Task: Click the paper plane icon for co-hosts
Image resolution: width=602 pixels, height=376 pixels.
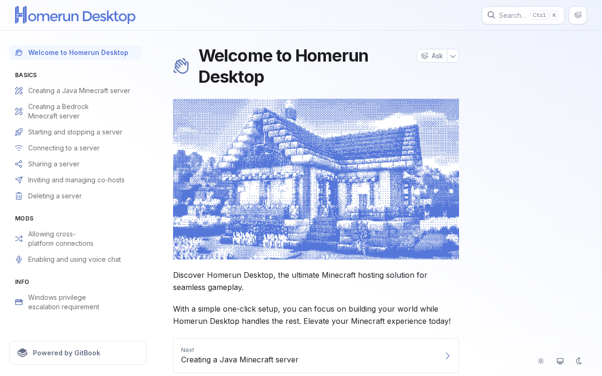Action: [19, 180]
